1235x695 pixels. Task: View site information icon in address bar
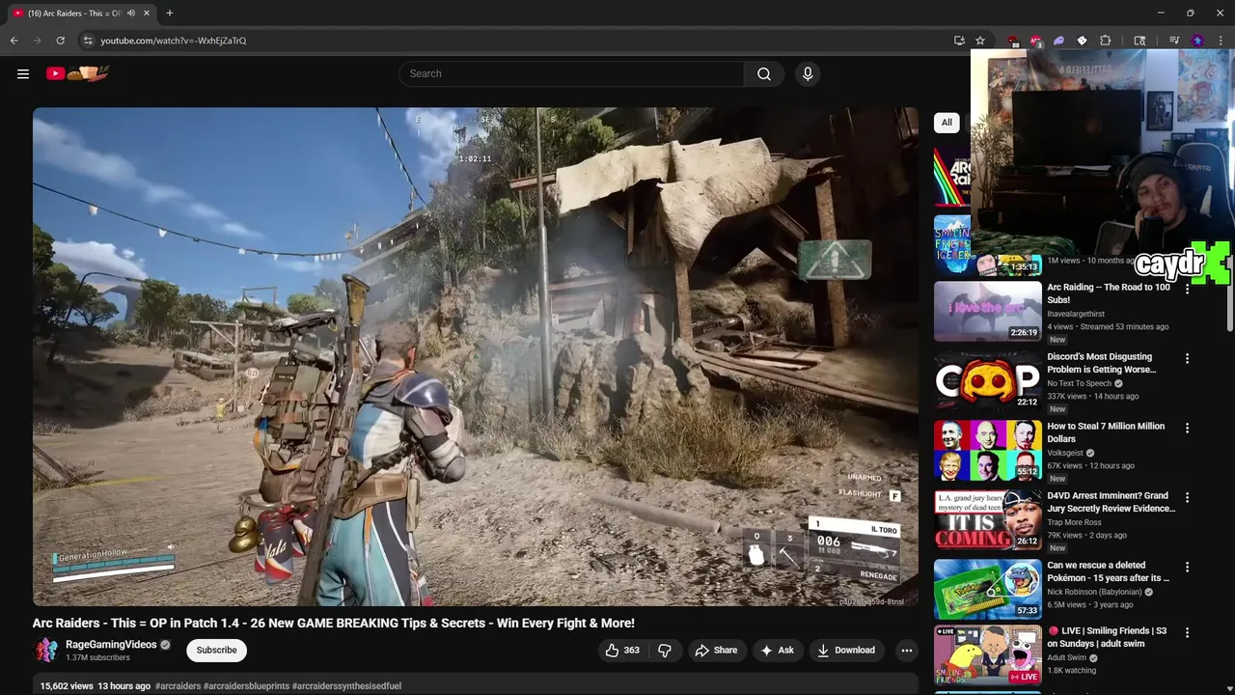pos(88,41)
